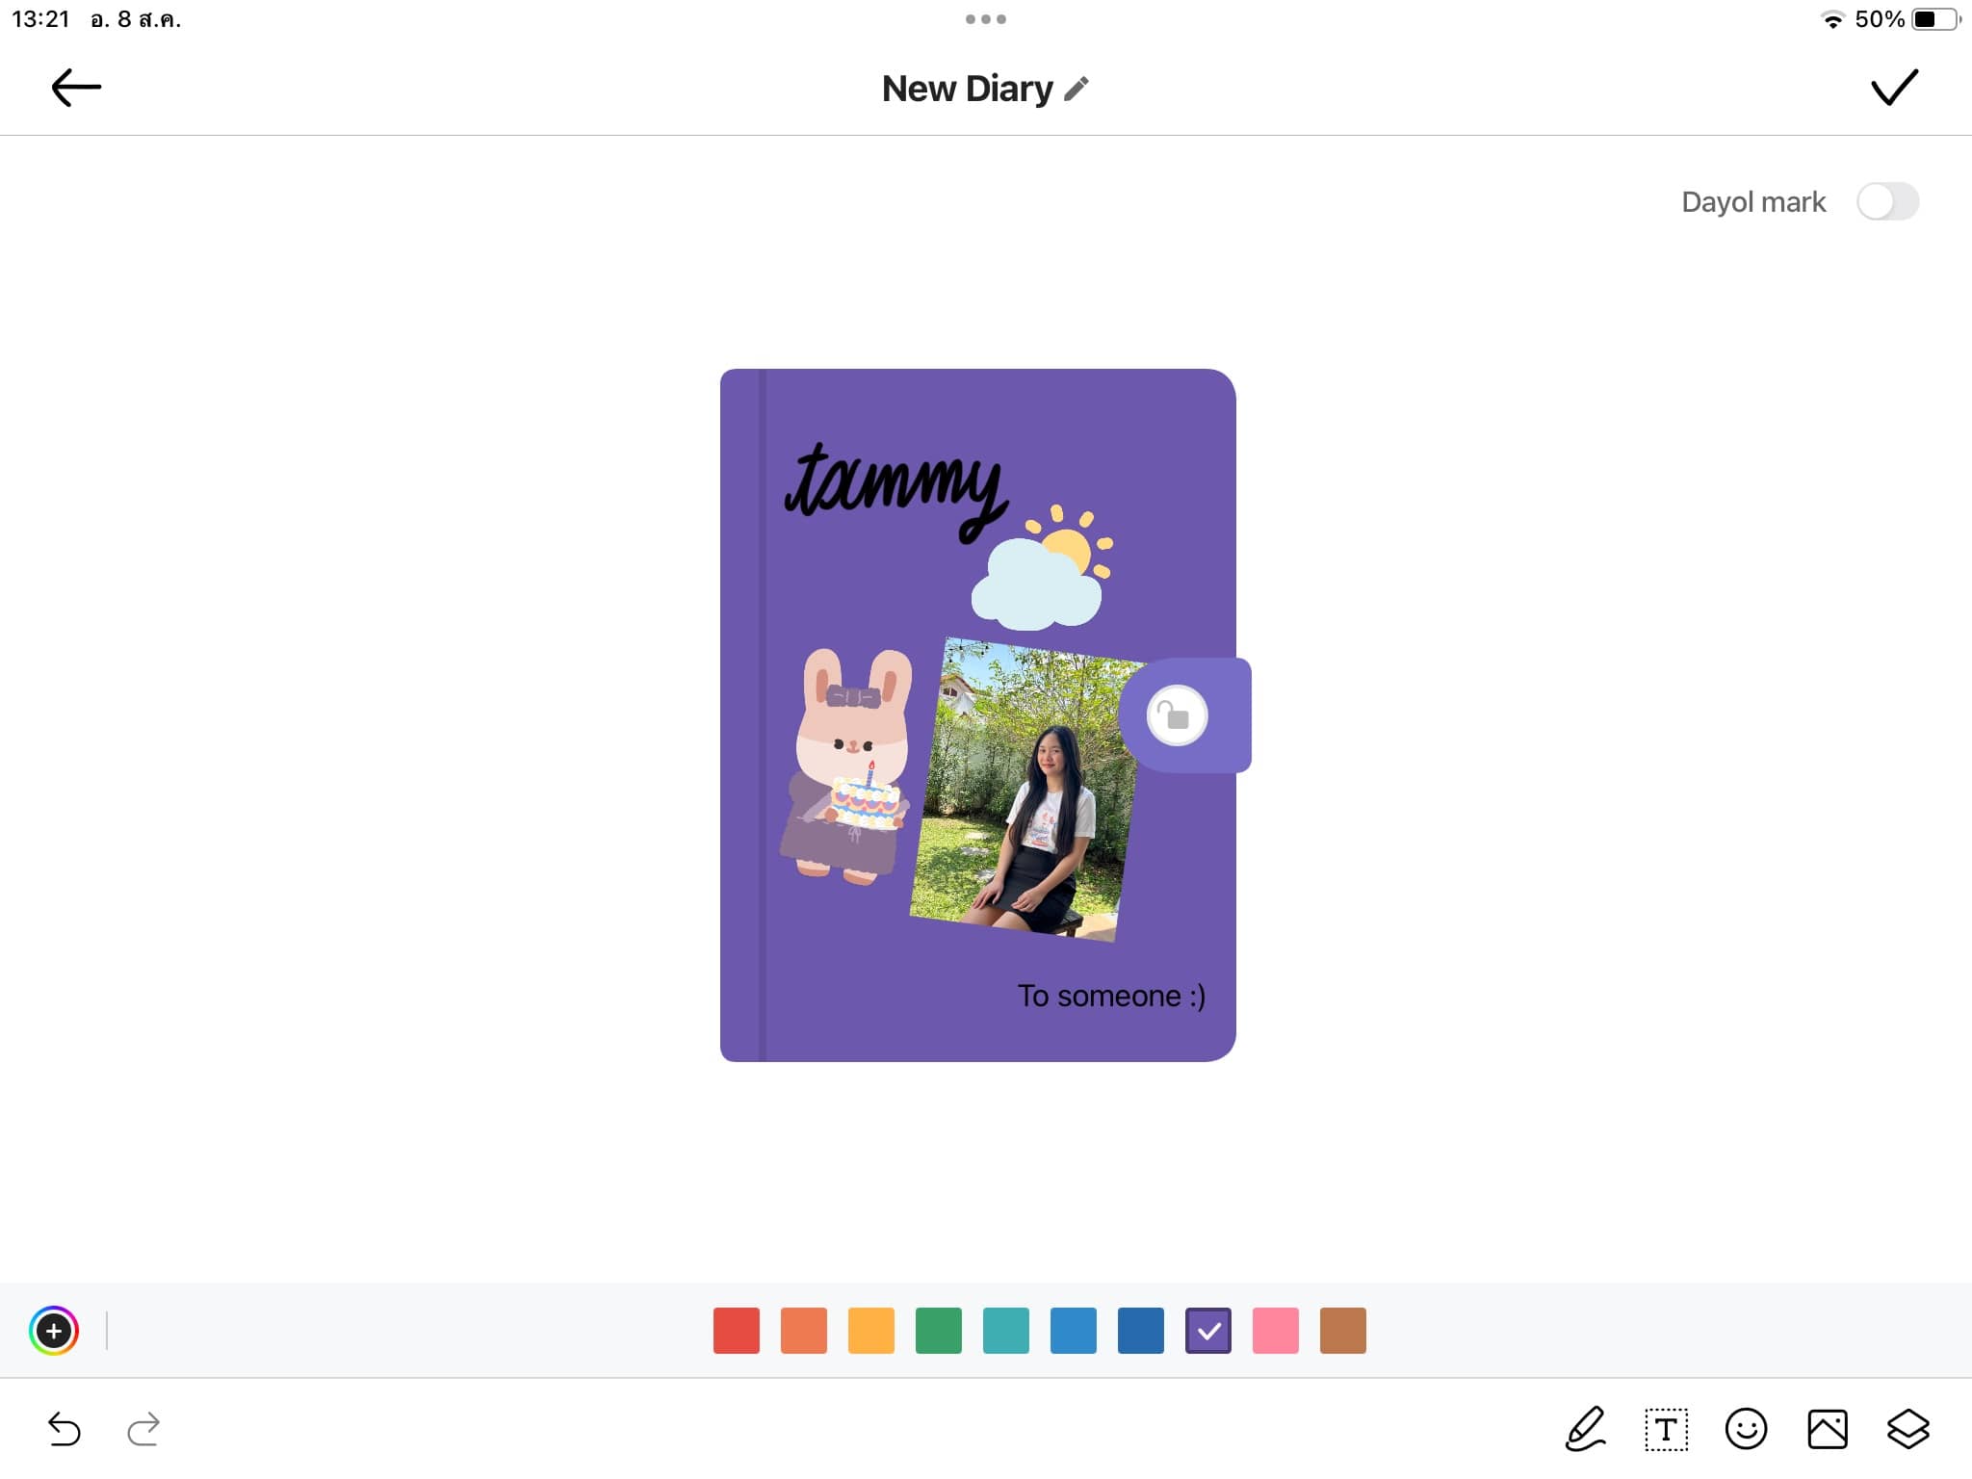Edit the New Diary title with the pencil icon

tap(1077, 89)
